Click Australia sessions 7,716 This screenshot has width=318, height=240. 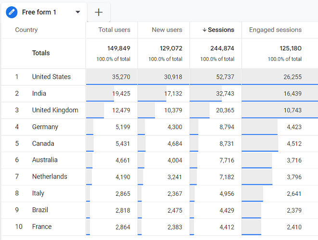click(227, 160)
